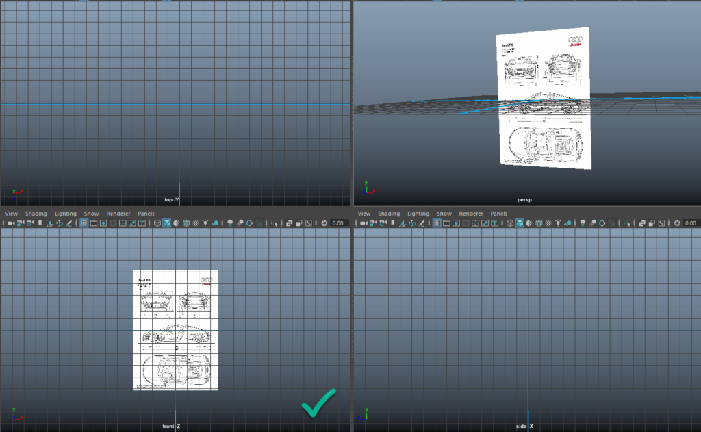
Task: Toggle Safe Title in front view toolbar
Action: (142, 223)
